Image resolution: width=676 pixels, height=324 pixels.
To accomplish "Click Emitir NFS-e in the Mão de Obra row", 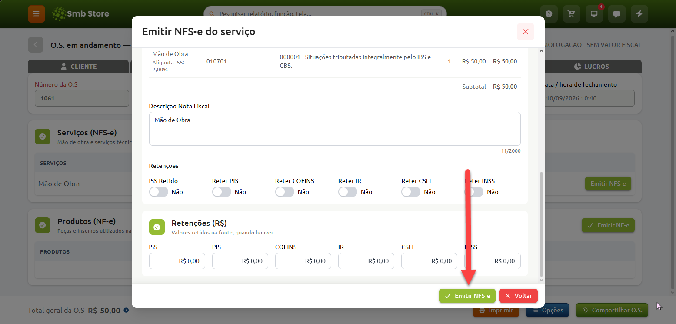I will tap(608, 184).
